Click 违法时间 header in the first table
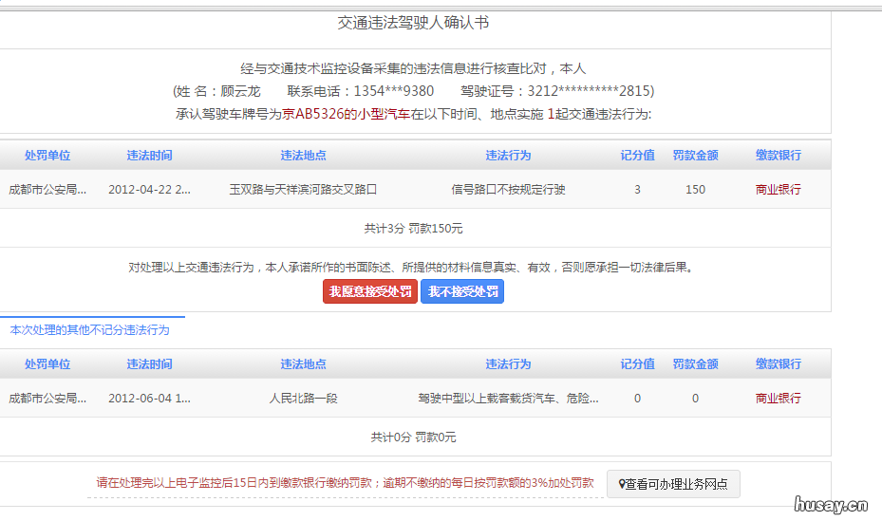882x521 pixels. pyautogui.click(x=150, y=156)
